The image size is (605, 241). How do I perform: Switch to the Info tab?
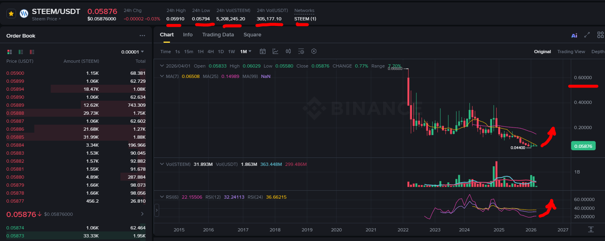point(188,35)
